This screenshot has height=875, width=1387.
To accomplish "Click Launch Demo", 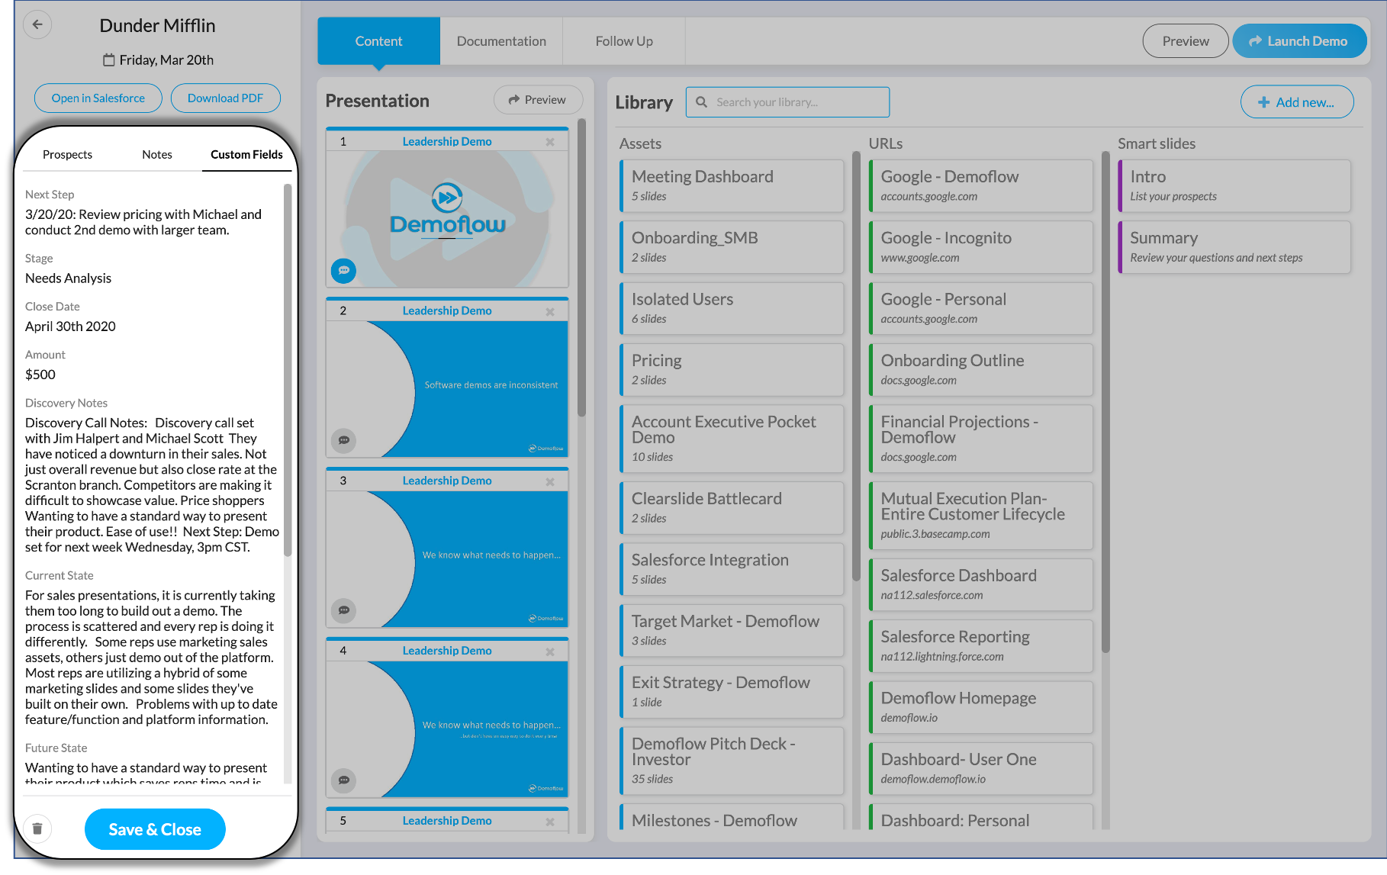I will tap(1299, 41).
